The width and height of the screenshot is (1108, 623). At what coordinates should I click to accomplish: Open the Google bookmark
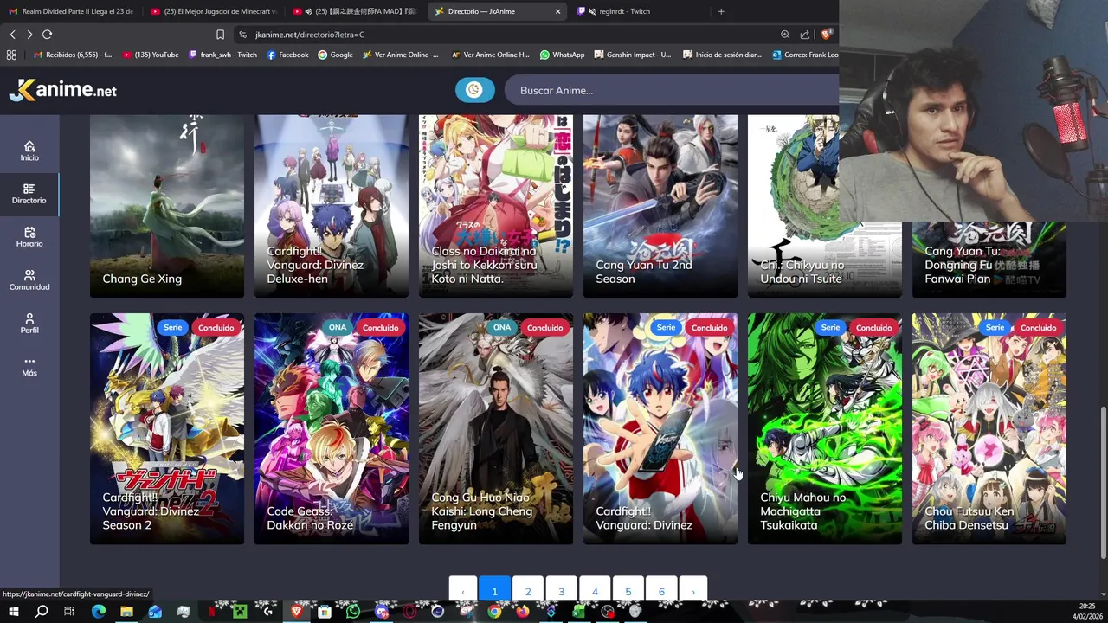(335, 55)
